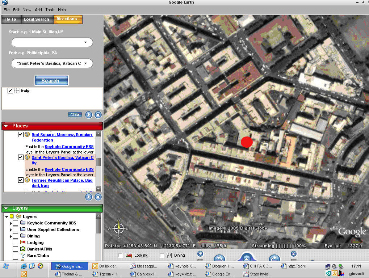Open the End address dropdown

pyautogui.click(x=85, y=63)
